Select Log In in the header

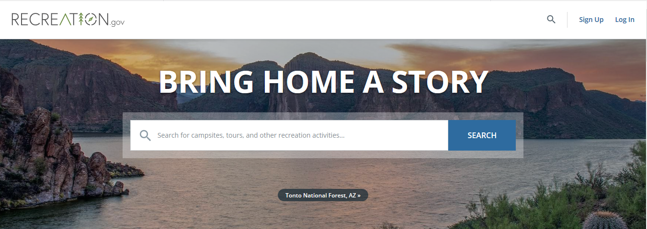click(x=624, y=20)
